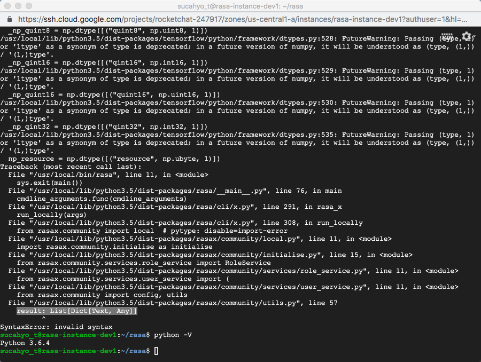This screenshot has height=362, width=481.
Task: Expand the dropdown arrow beside the settings gear
Action: coord(474,36)
